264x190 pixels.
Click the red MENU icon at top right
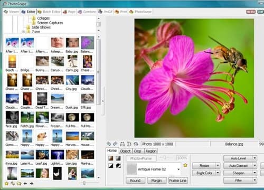pos(251,12)
